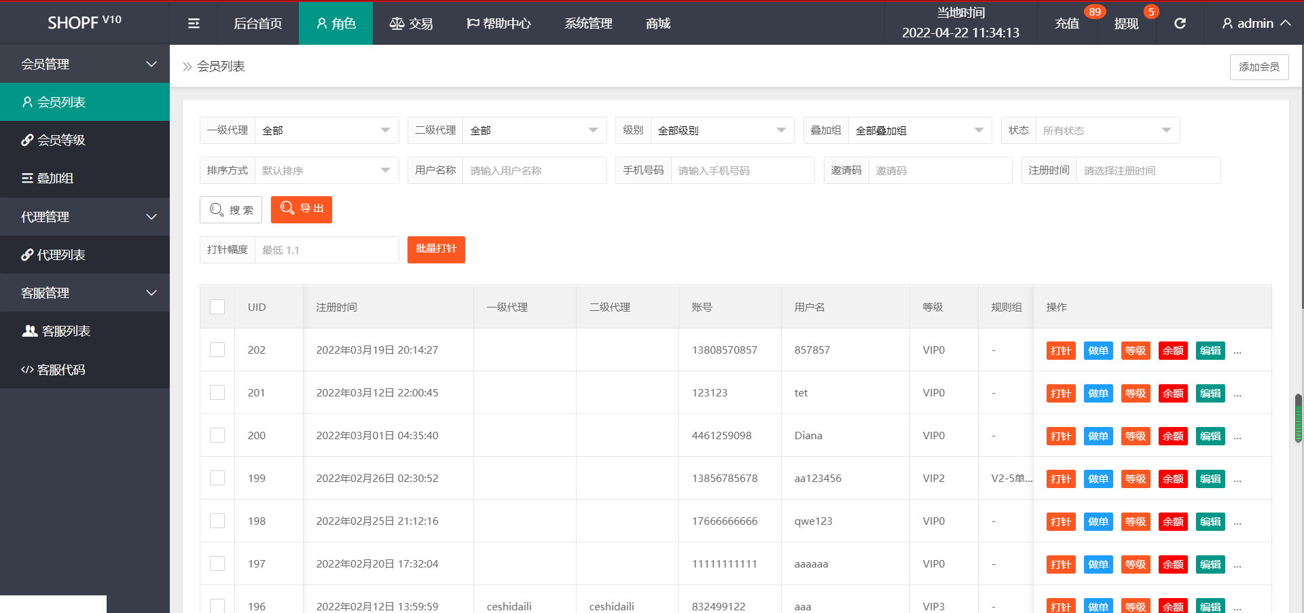Check the checkbox for UID 202 row

[x=217, y=350]
